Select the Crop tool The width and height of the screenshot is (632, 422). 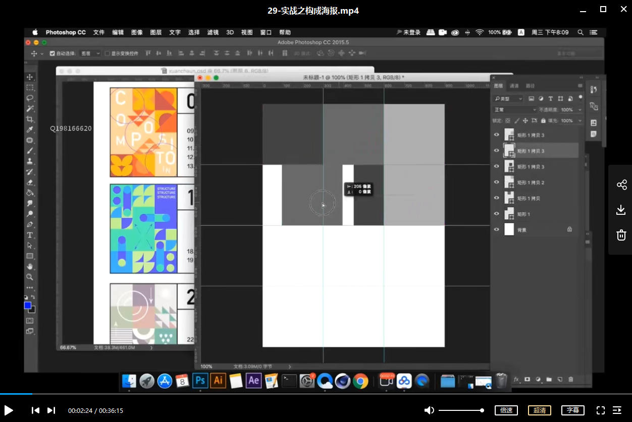pyautogui.click(x=30, y=119)
